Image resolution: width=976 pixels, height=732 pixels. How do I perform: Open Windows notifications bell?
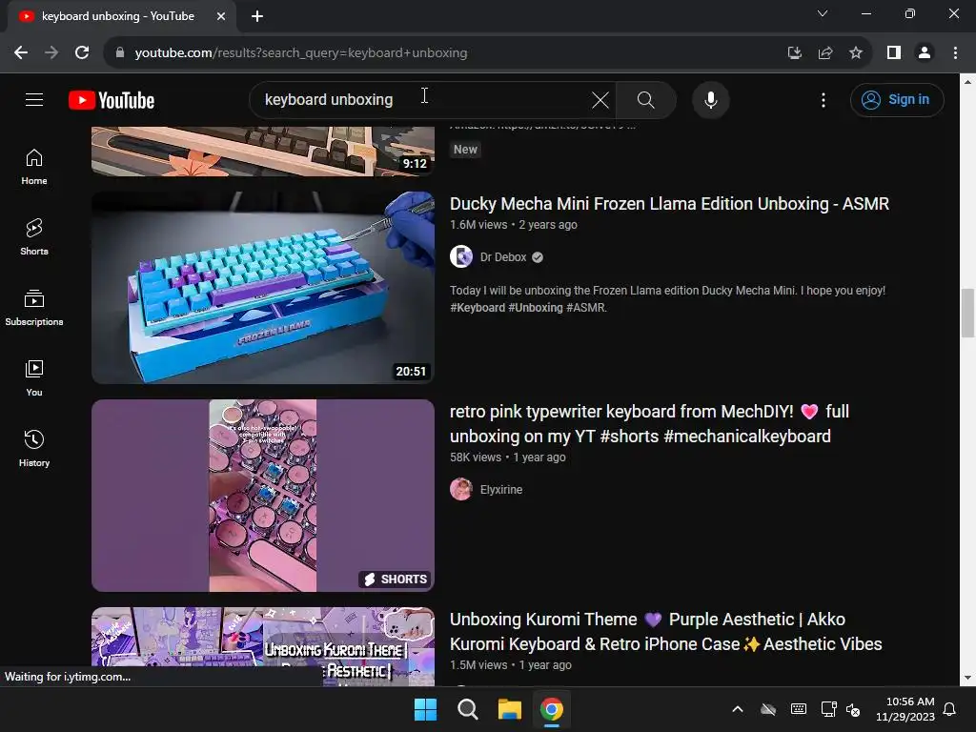click(950, 709)
